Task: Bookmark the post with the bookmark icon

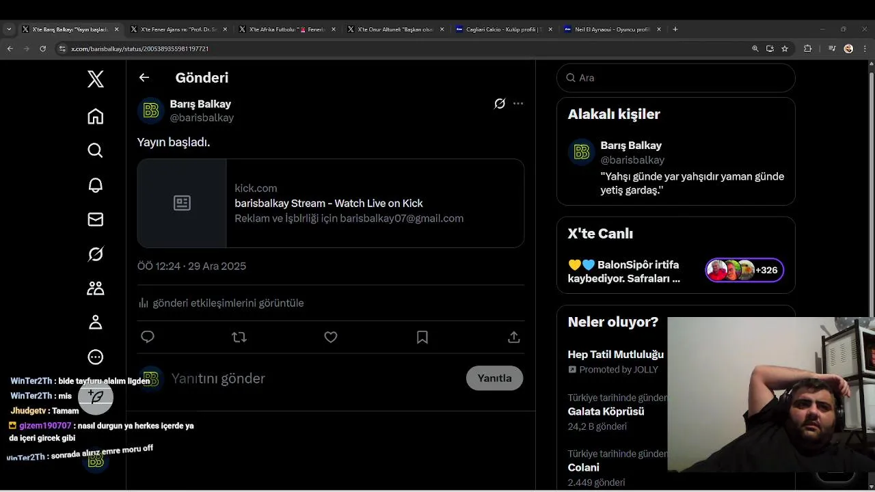Action: [x=422, y=337]
